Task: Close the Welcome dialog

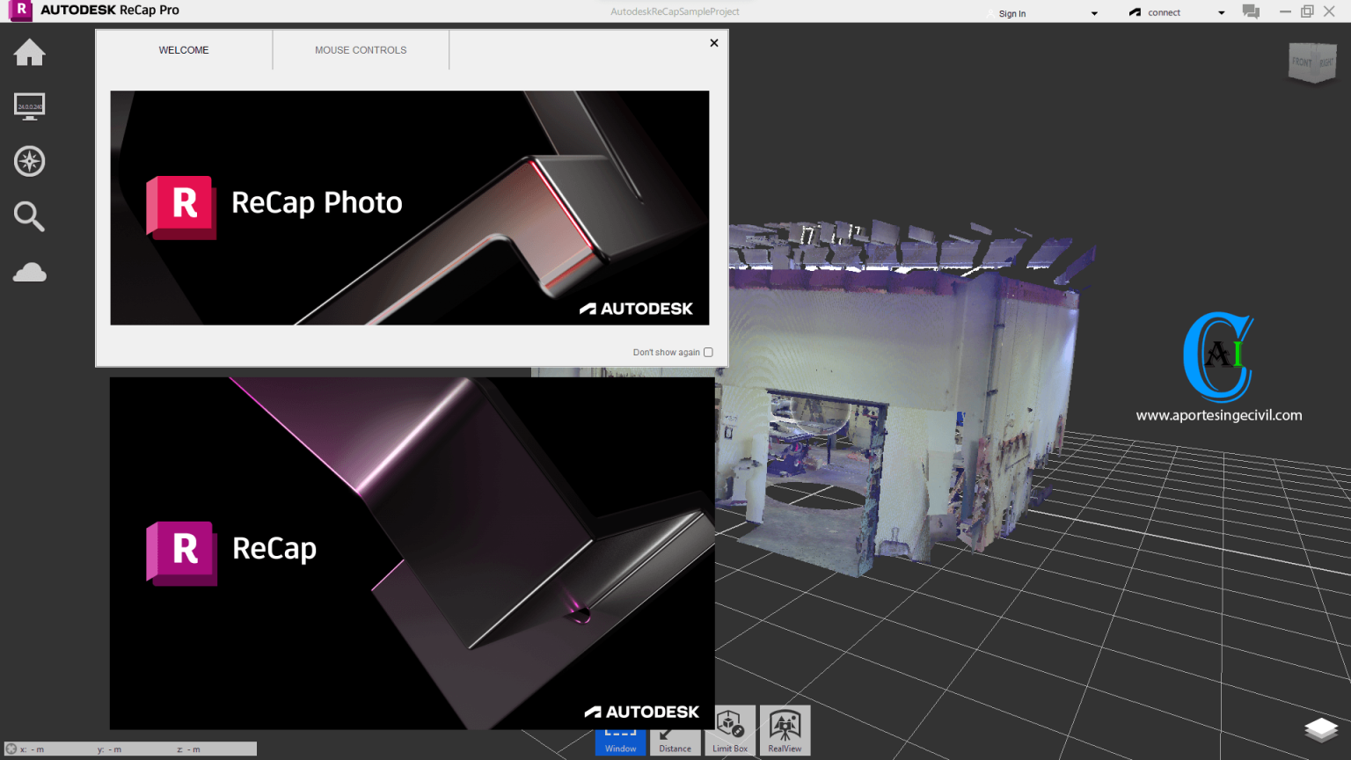Action: [713, 42]
